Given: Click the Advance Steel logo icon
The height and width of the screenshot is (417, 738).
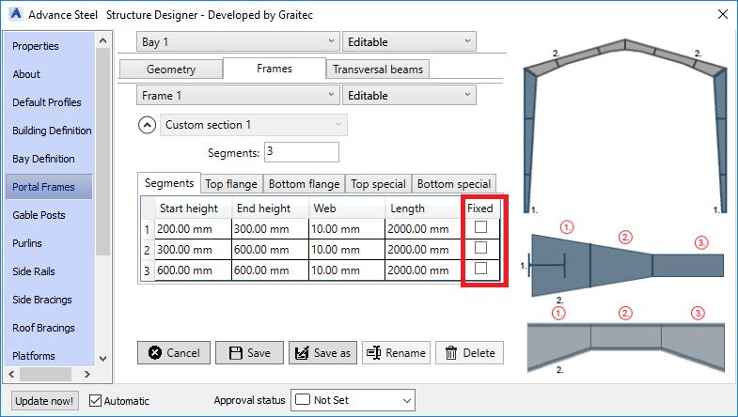Looking at the screenshot, I should click(x=15, y=14).
